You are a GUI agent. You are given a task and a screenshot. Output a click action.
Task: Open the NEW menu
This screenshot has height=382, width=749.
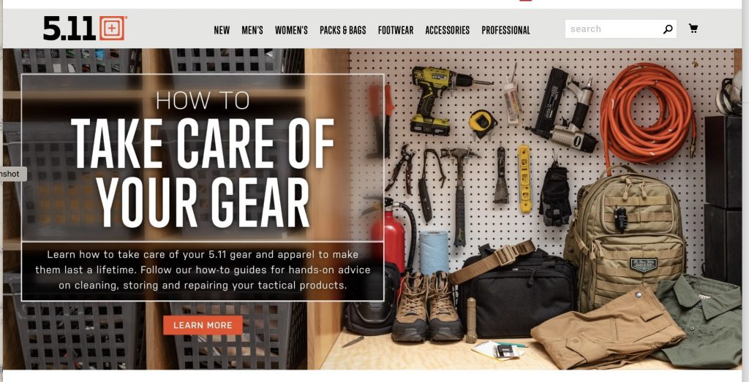coord(222,30)
